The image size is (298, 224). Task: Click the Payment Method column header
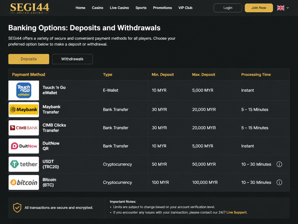click(x=29, y=74)
